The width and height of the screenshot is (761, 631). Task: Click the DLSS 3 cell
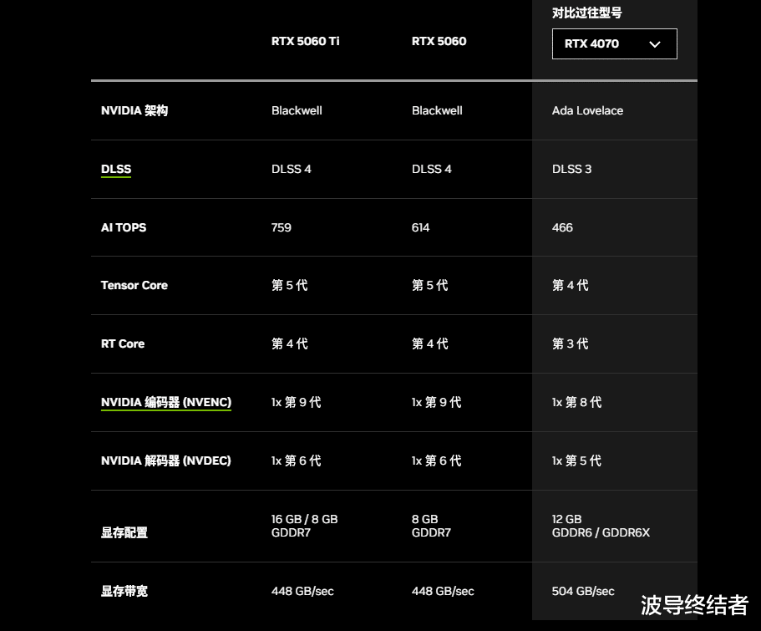tap(571, 169)
